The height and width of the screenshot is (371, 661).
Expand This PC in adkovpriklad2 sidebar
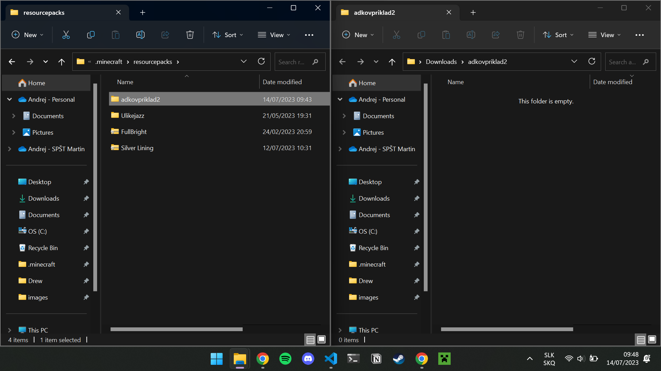340,330
